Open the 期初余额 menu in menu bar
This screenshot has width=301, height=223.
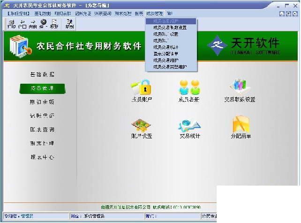tap(63, 14)
